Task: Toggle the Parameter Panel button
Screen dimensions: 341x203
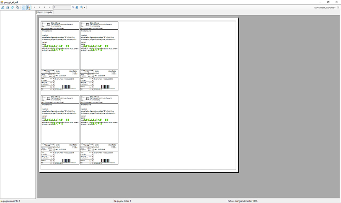Action: 24,7
